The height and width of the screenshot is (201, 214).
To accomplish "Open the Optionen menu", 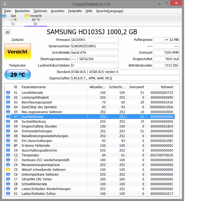I will pos(40,11).
